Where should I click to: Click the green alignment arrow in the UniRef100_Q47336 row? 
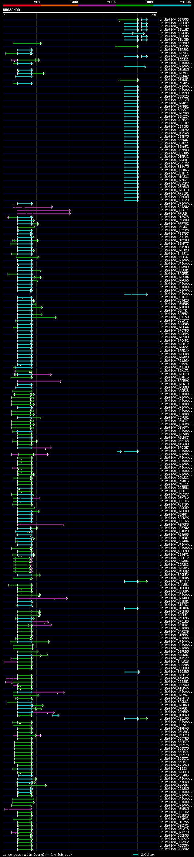(127, 47)
